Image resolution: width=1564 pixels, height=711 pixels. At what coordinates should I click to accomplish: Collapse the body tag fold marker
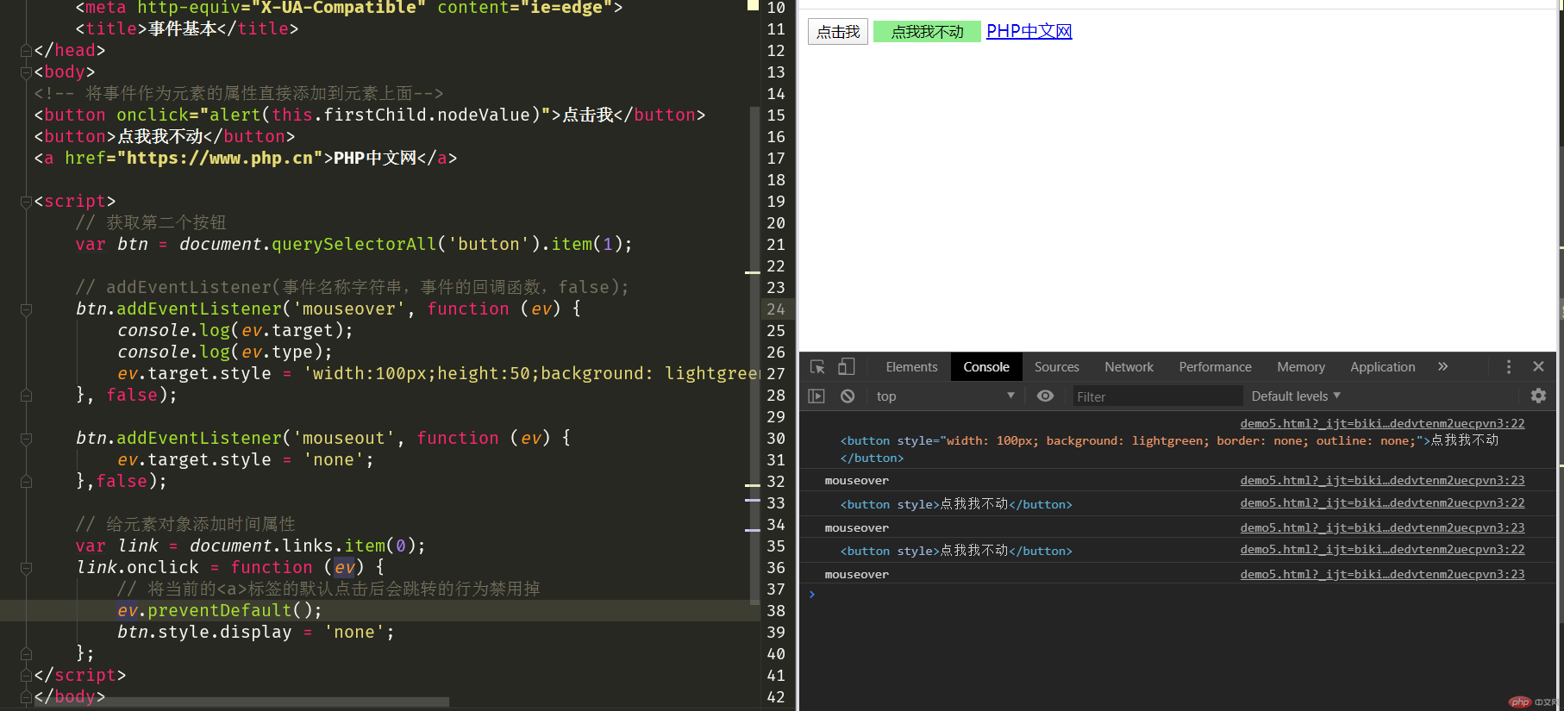tap(26, 72)
